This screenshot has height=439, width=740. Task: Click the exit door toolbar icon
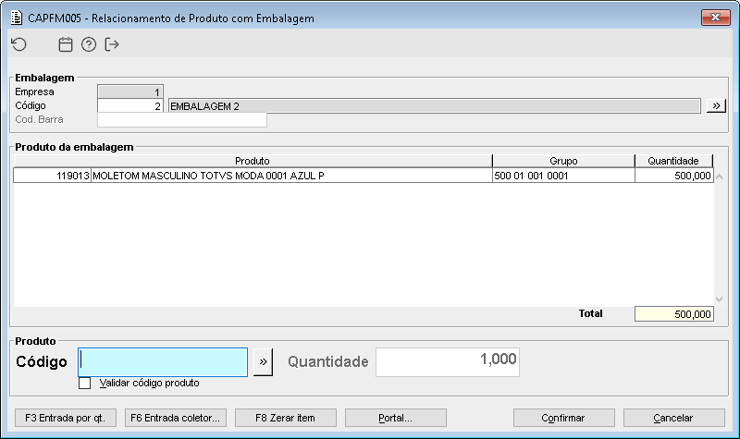112,44
